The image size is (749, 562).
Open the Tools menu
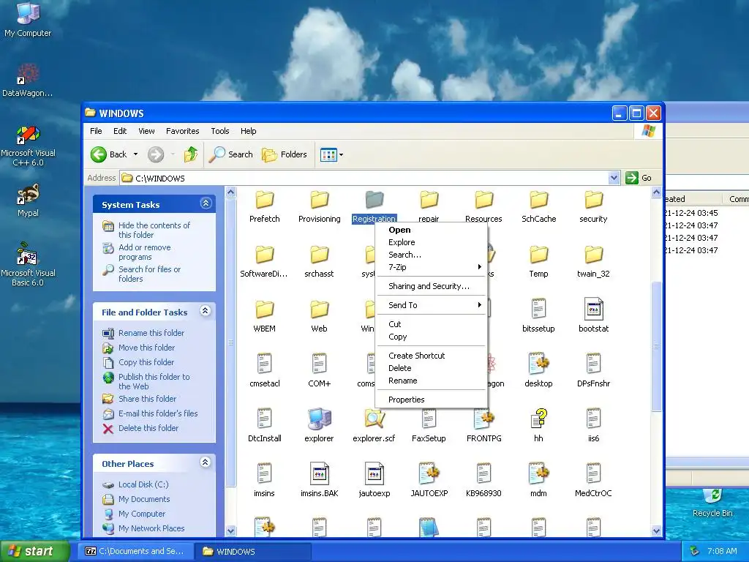tap(220, 131)
